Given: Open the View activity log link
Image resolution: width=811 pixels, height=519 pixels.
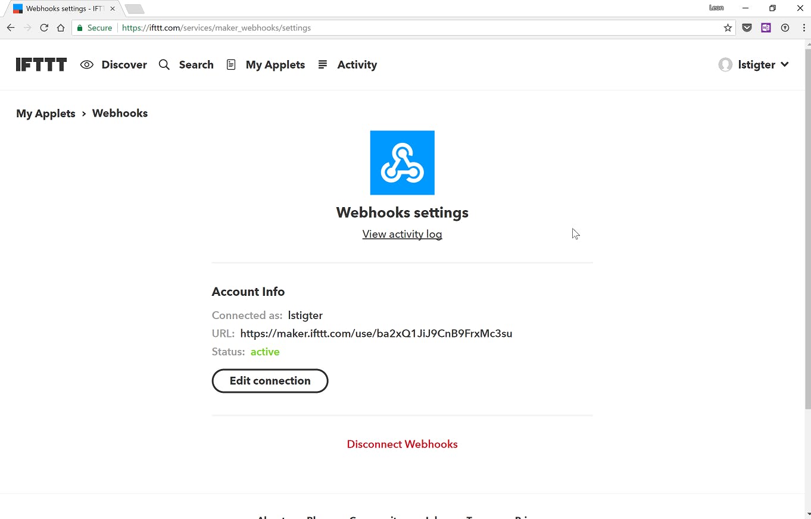Looking at the screenshot, I should click(402, 234).
